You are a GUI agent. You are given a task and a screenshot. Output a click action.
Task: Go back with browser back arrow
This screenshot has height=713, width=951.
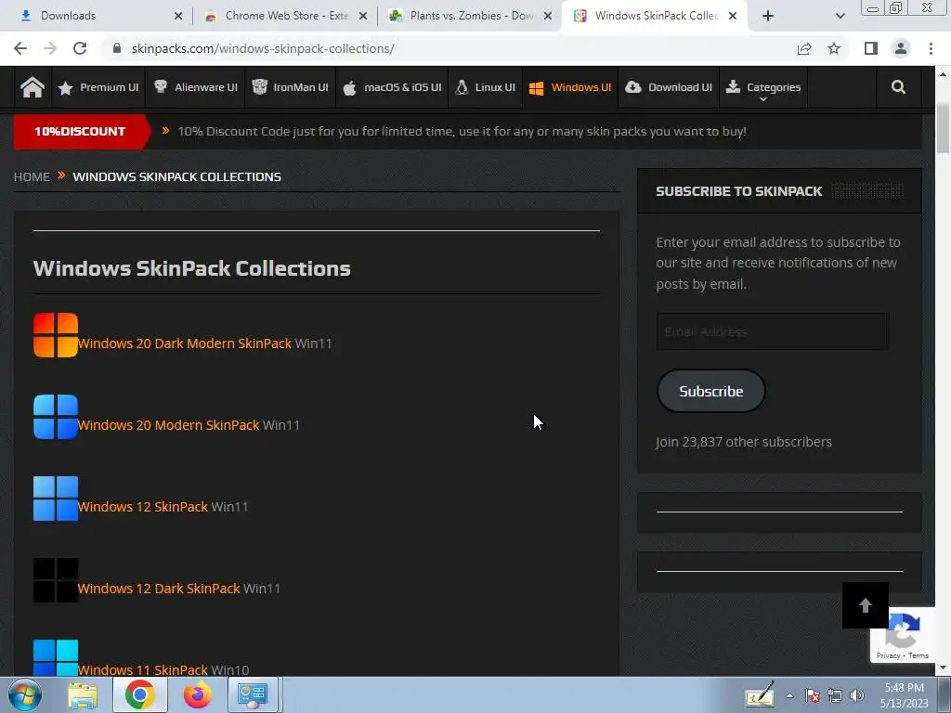(20, 48)
